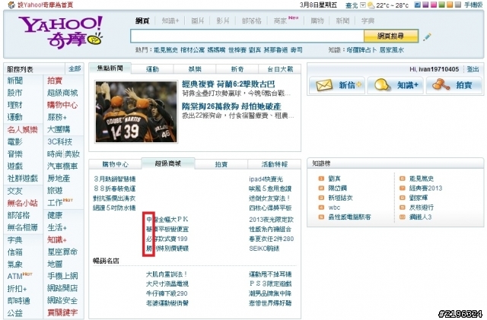The width and height of the screenshot is (487, 320).
Task: Switch to the 拍賣 shopping tab
Action: [x=221, y=164]
